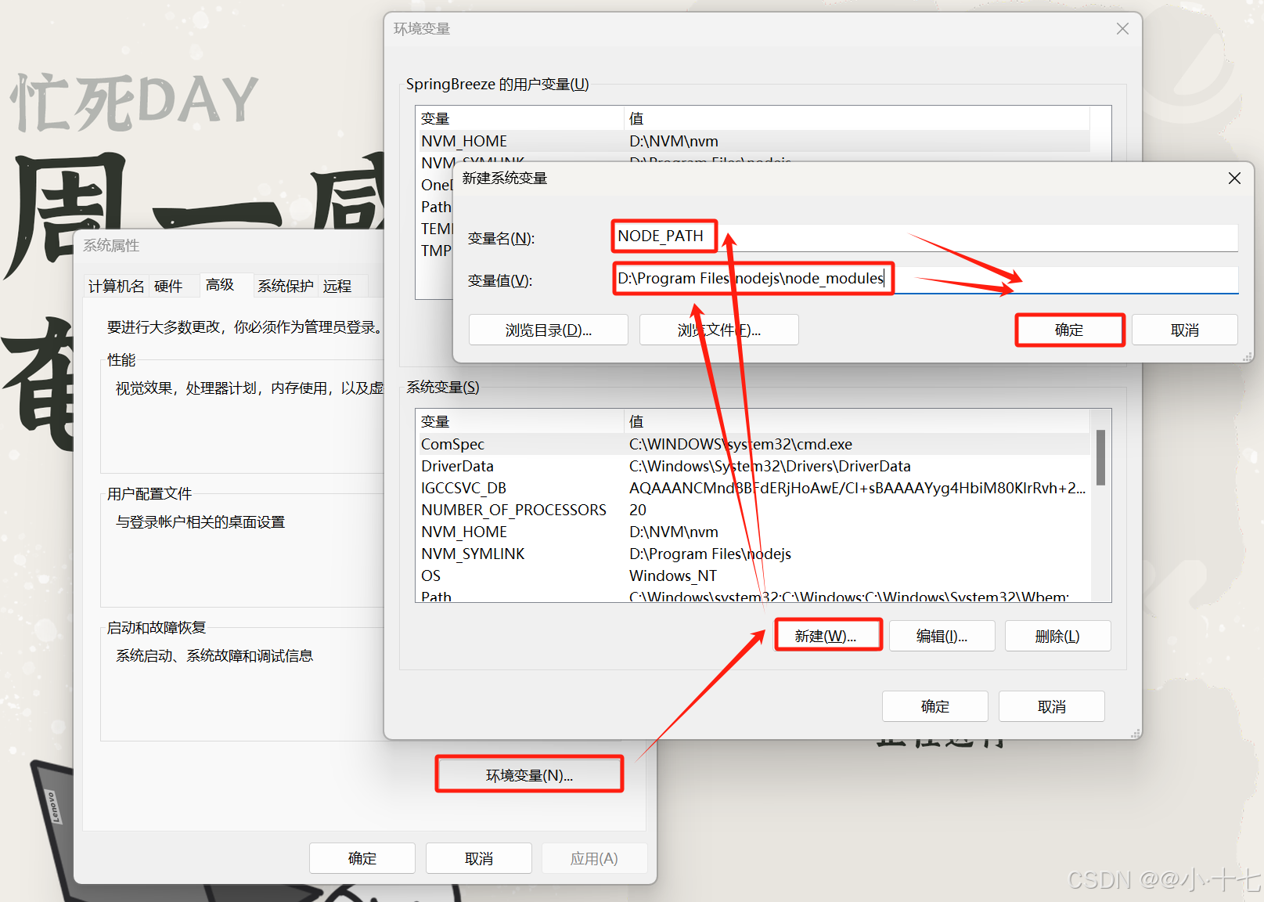Click value C:\WINDOWS\system32\cmd.exe
Screen dimensions: 1264x902
click(740, 444)
